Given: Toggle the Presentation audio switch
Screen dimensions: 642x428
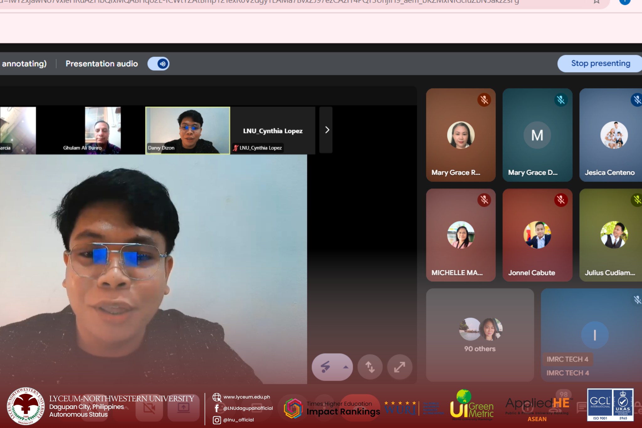Looking at the screenshot, I should tap(159, 64).
